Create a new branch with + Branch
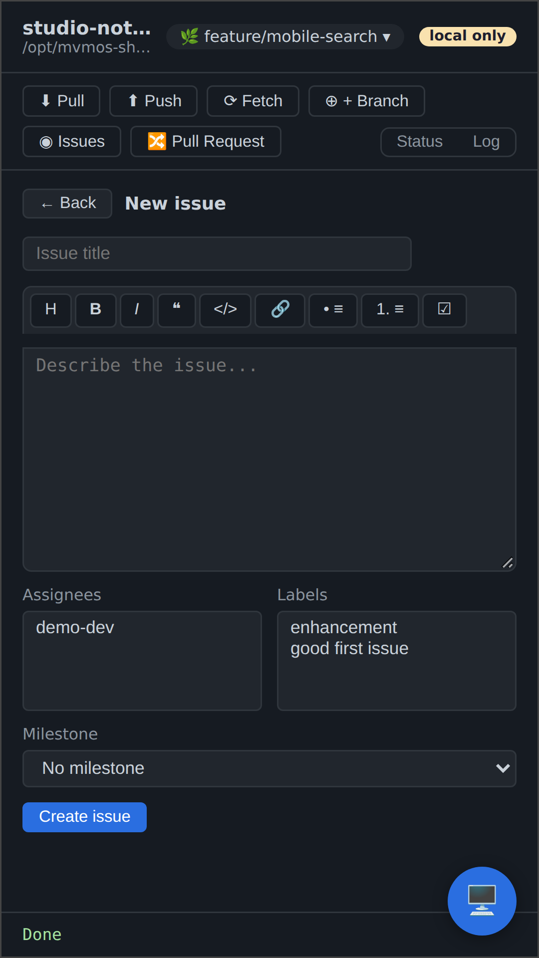 [x=367, y=101]
